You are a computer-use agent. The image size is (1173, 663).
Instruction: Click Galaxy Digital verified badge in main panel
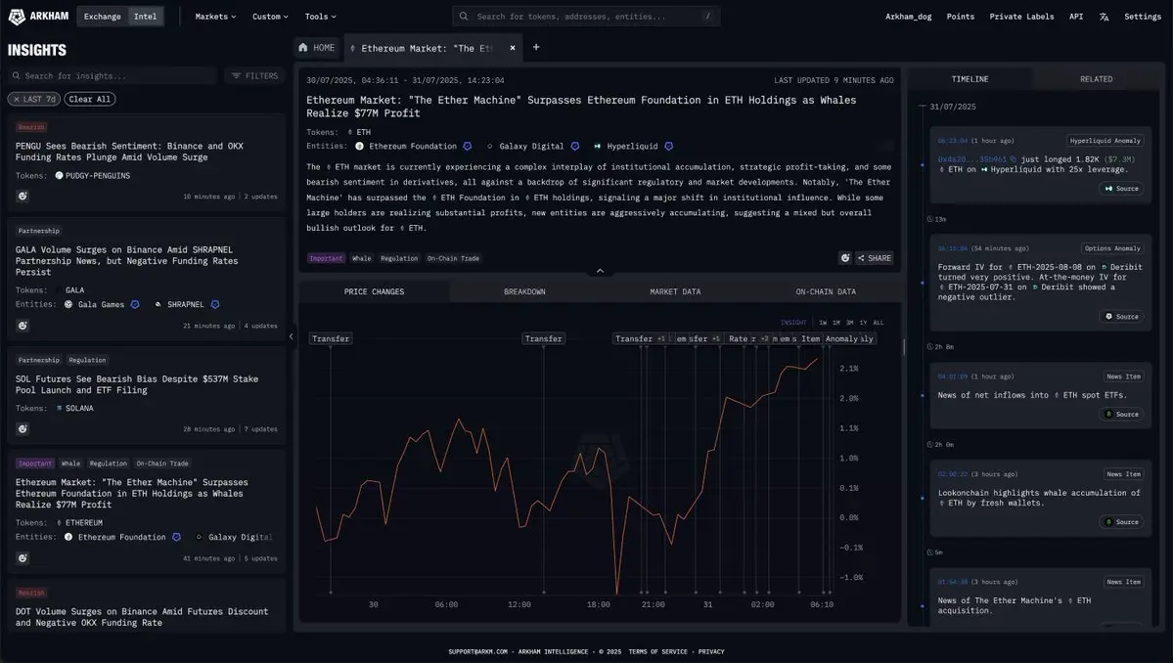(575, 147)
